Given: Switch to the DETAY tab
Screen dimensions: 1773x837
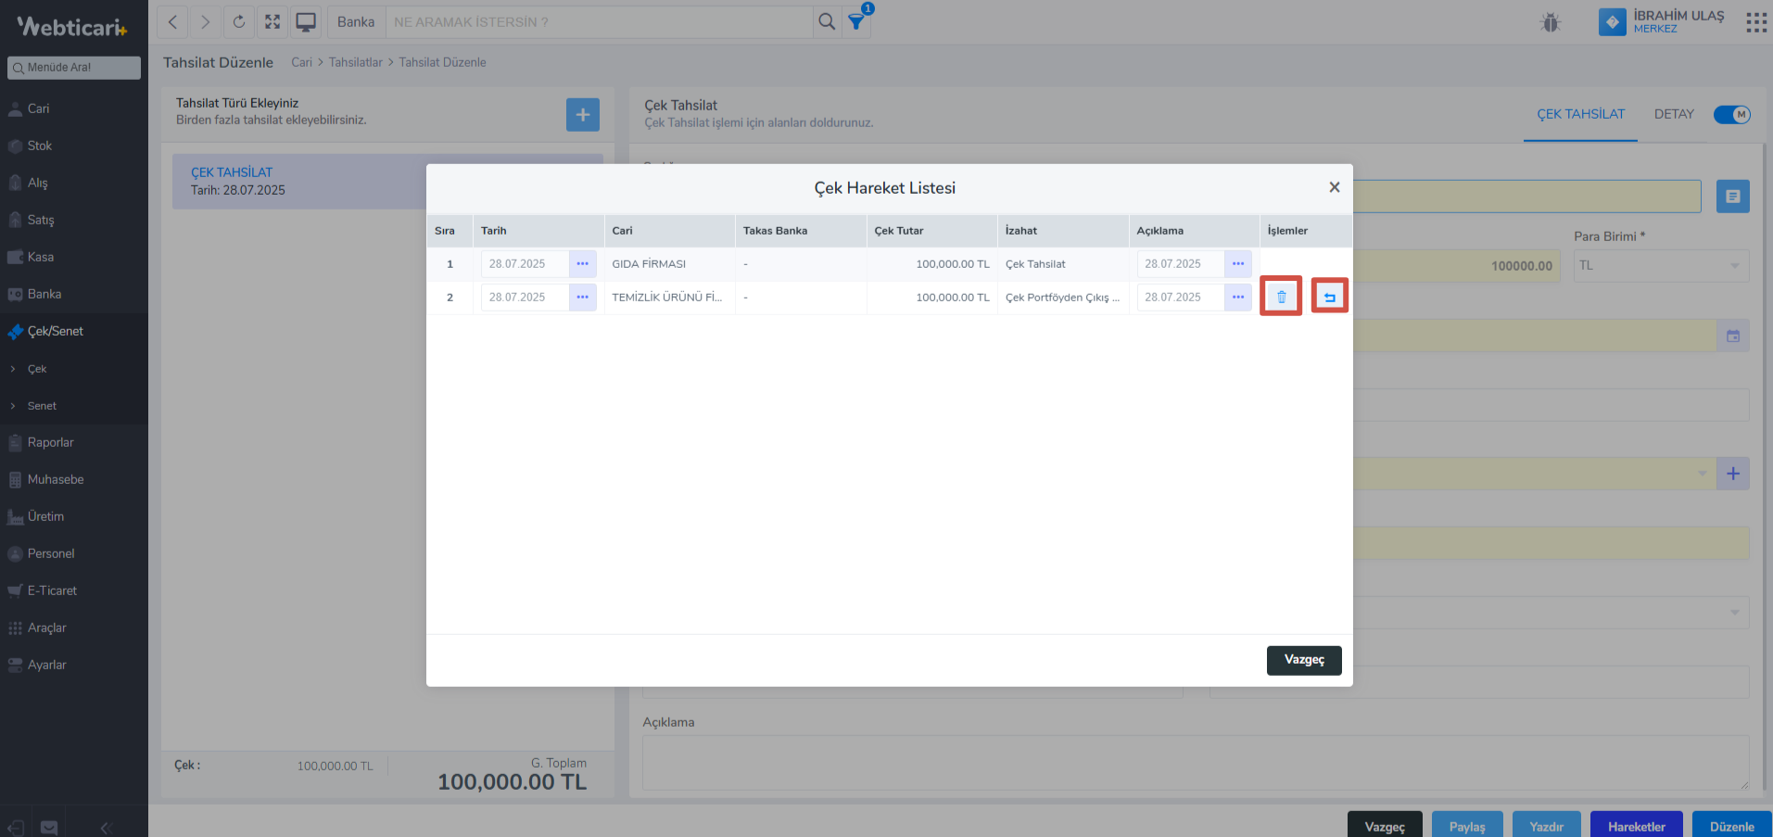Looking at the screenshot, I should (1673, 115).
